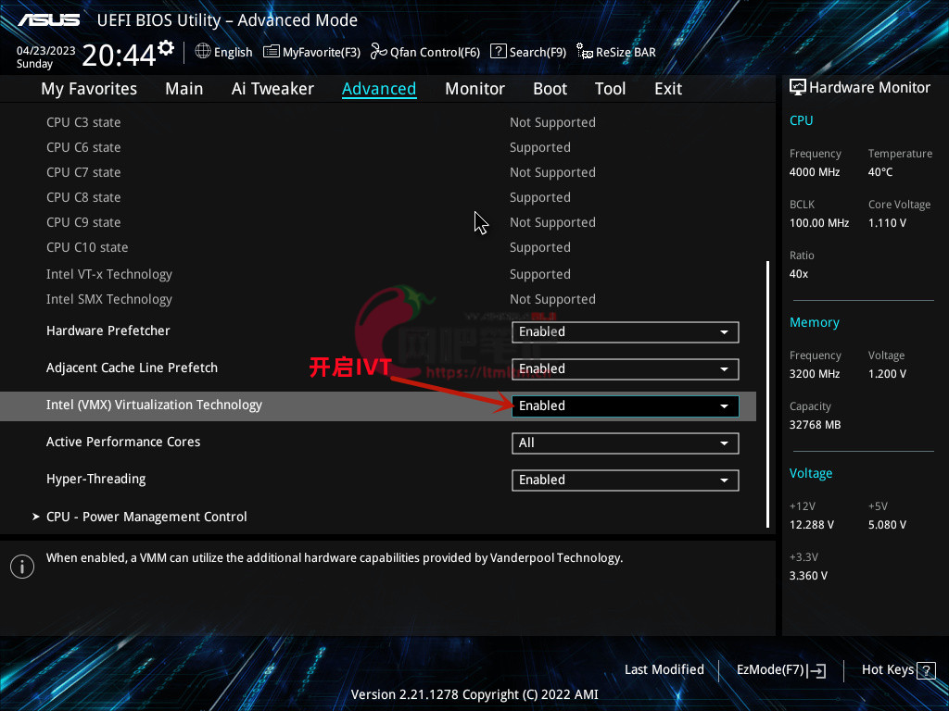Click the Intel VT-x Technology label
949x711 pixels.
click(x=109, y=274)
